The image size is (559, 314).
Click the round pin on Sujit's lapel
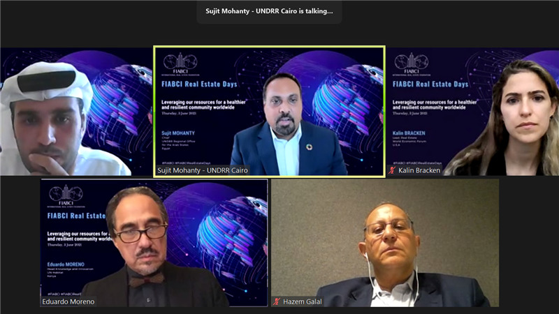click(x=309, y=147)
